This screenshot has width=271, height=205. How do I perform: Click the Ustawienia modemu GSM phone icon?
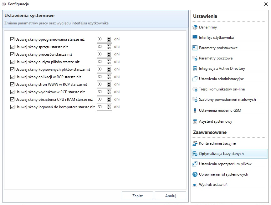(195, 110)
